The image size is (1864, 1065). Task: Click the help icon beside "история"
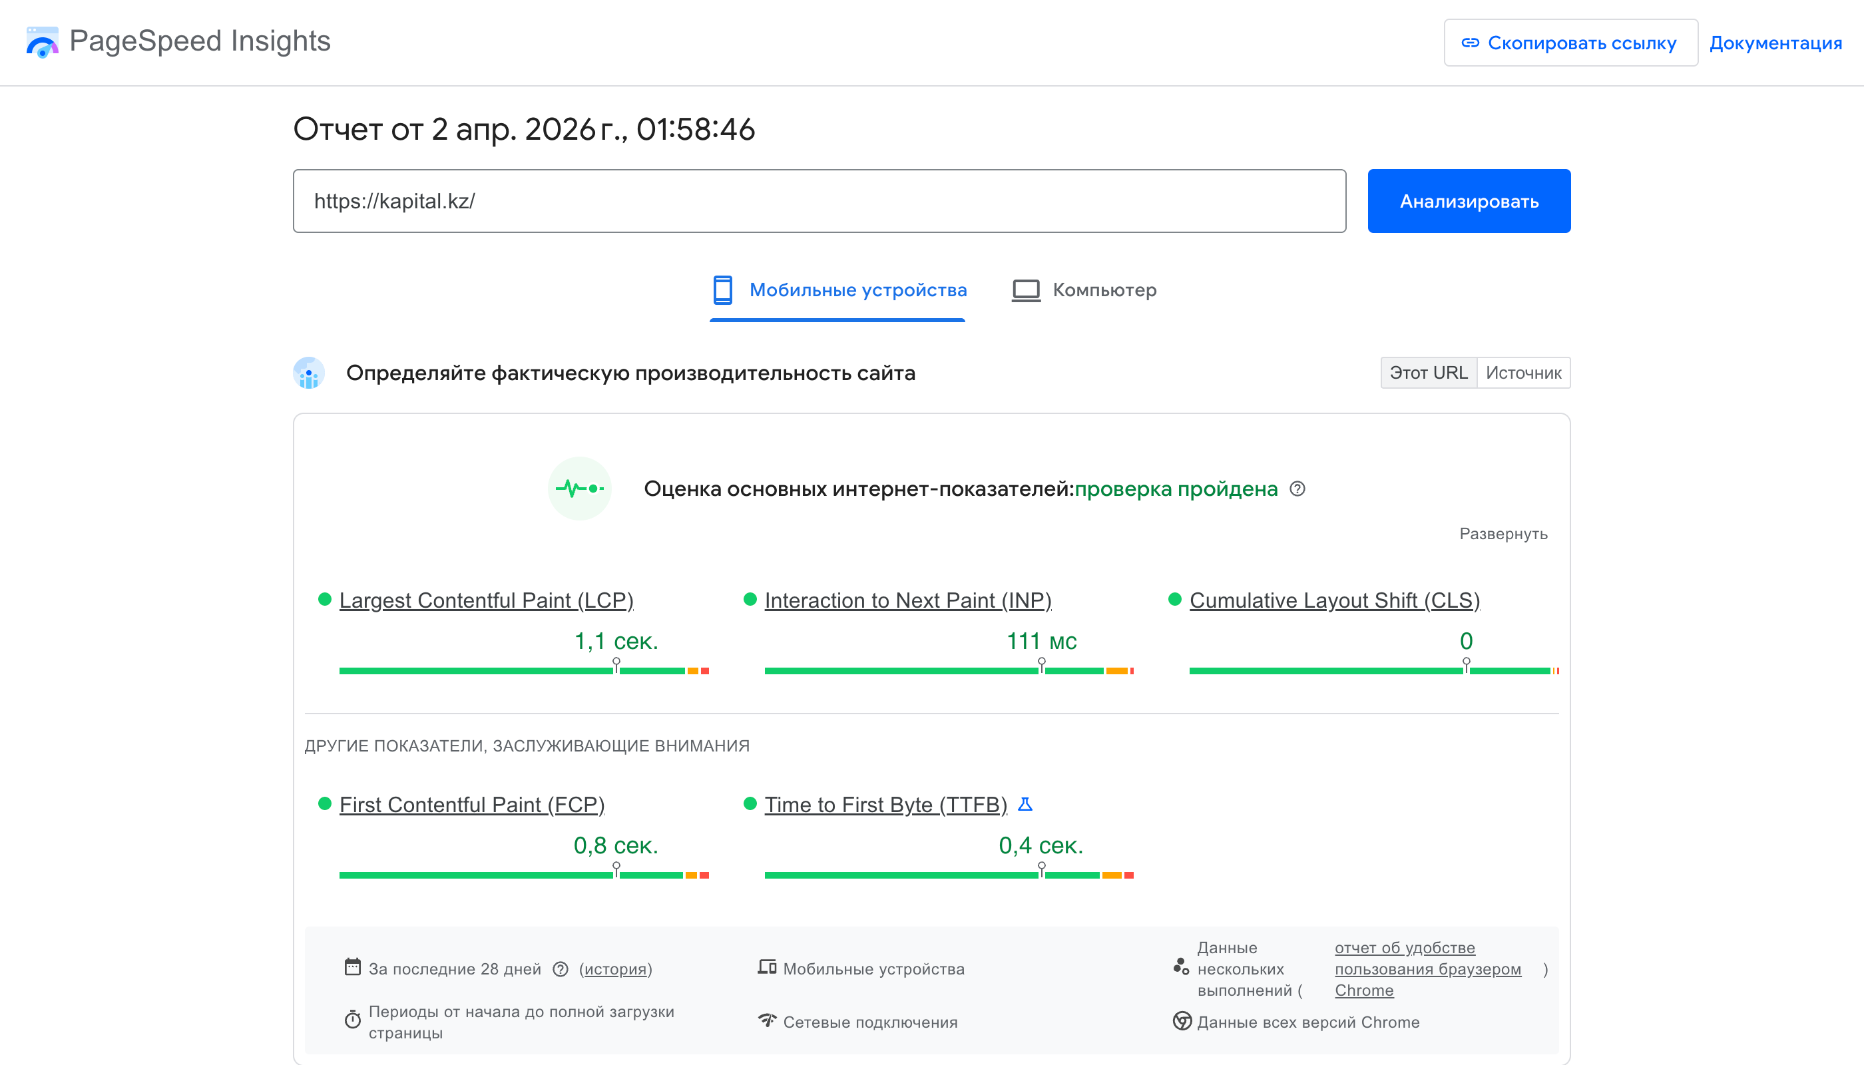point(560,968)
